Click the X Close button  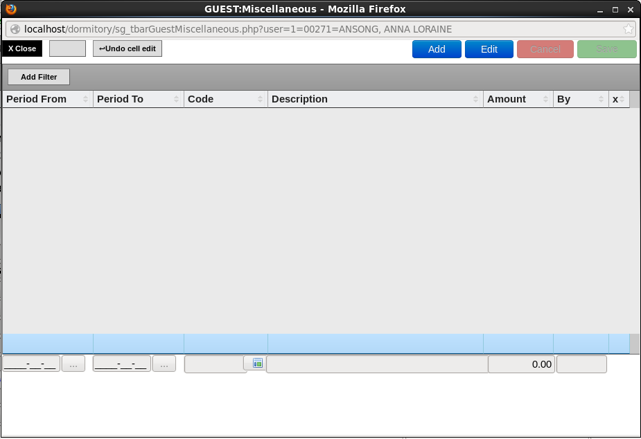pos(22,48)
